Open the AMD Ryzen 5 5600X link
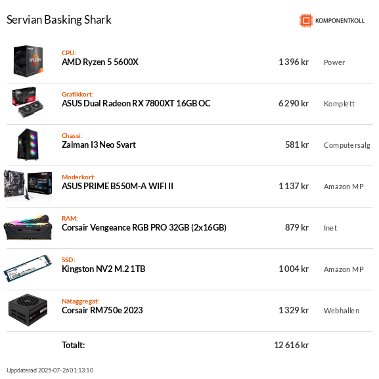 (100, 62)
